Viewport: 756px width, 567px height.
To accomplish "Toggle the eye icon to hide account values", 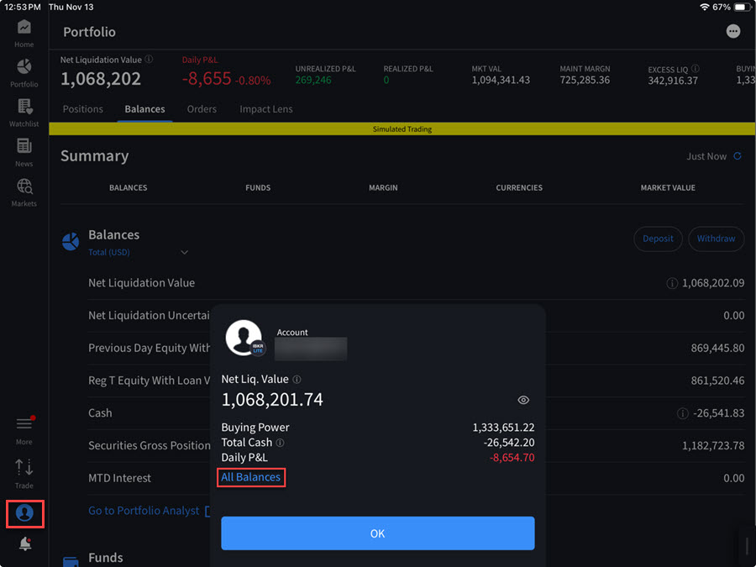I will 523,400.
